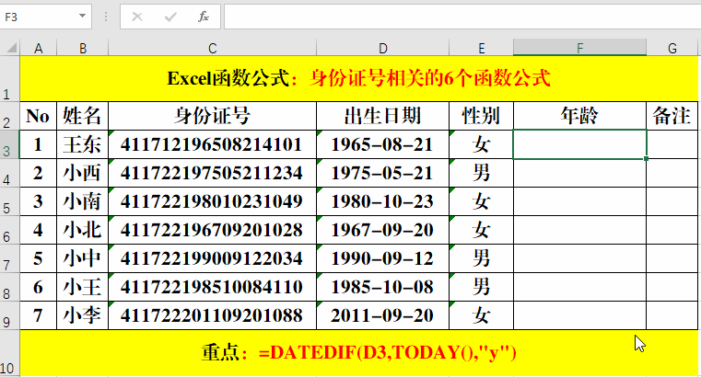Select row 6 header

(x=10, y=230)
